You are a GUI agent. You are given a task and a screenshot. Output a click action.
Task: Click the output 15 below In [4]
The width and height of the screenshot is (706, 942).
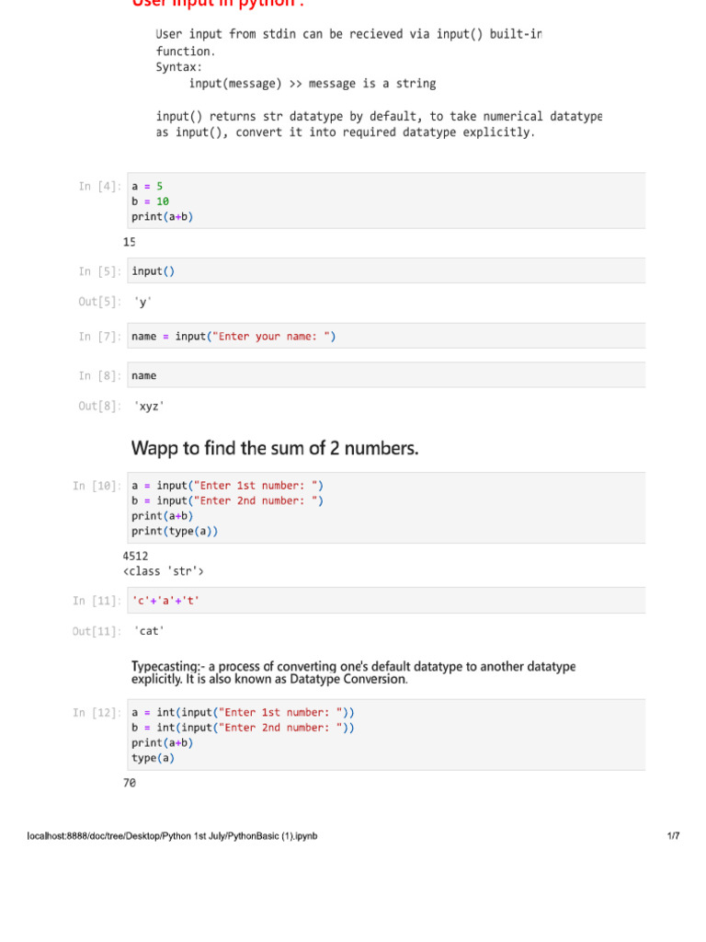pos(129,242)
